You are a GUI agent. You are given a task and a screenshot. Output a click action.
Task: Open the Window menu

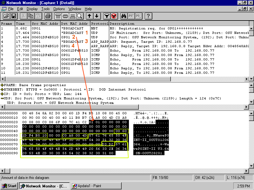point(75,9)
